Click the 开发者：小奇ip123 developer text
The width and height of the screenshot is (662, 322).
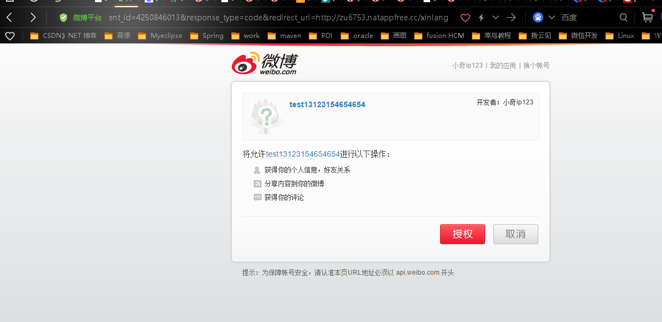pos(505,102)
